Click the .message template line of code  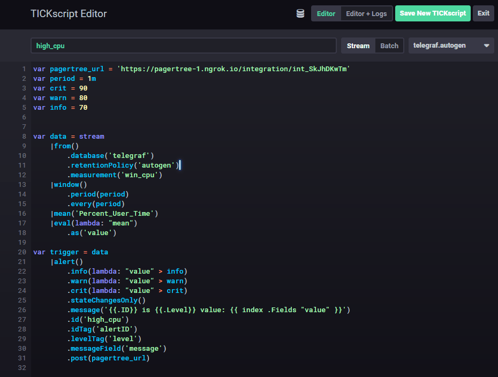click(208, 310)
